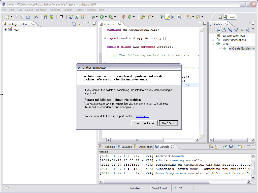This screenshot has width=258, height=193.
Task: Toggle Hide Static Members in Outline
Action: pyautogui.click(x=236, y=30)
